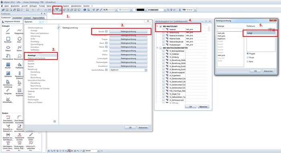
Task: Click Katalogzuordnung button for Bauteil
Action: tap(128, 32)
